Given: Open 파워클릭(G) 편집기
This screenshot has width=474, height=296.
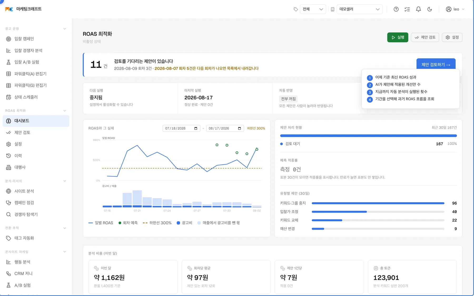Looking at the screenshot, I should coord(36,85).
